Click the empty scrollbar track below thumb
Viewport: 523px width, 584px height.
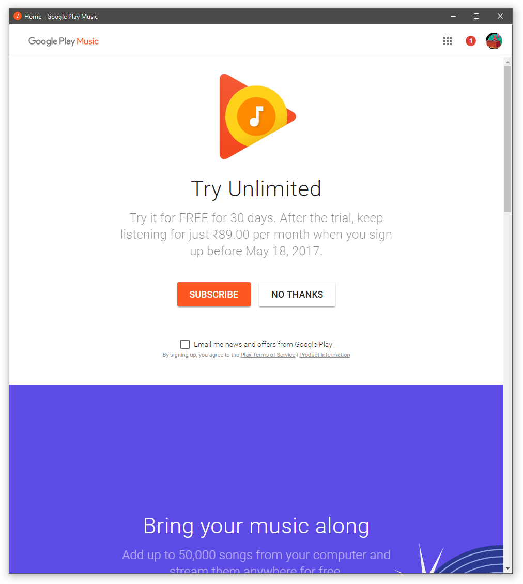pyautogui.click(x=507, y=387)
